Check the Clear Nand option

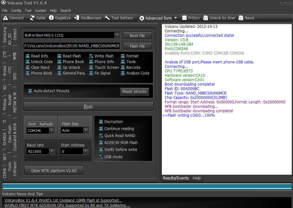coord(28,68)
